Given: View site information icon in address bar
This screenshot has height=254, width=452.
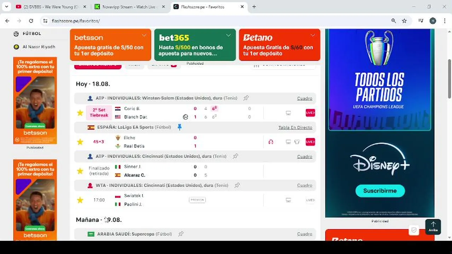Looking at the screenshot, I should point(45,21).
